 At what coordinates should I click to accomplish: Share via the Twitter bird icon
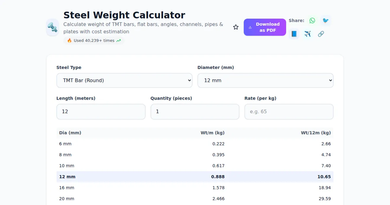coord(325,20)
